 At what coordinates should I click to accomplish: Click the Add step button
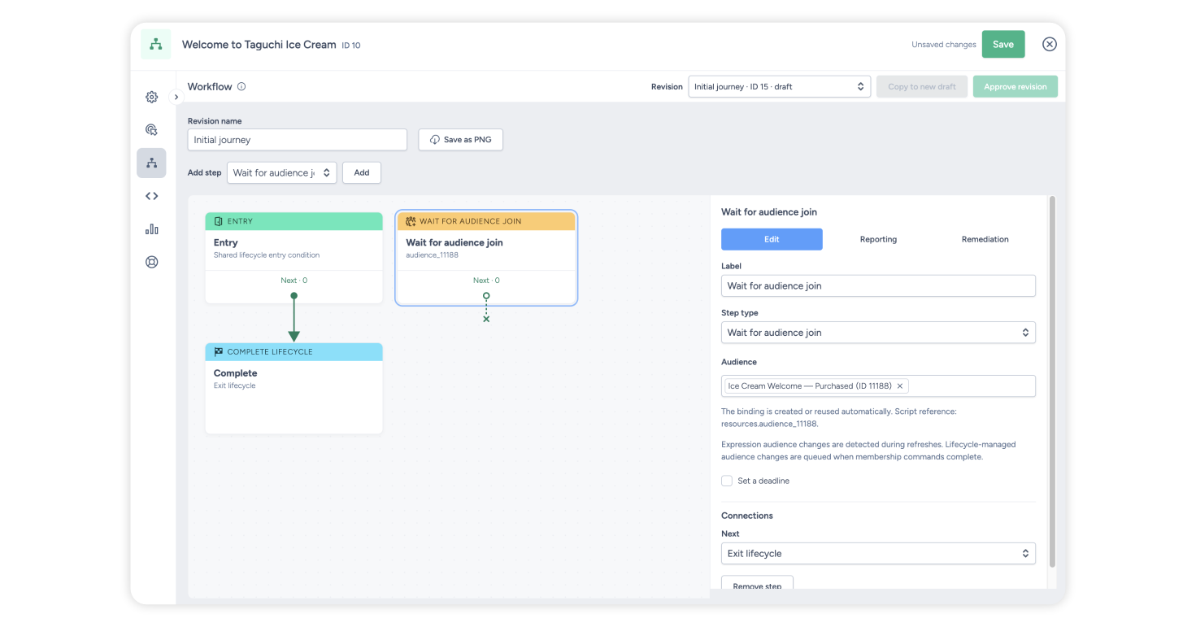tap(362, 172)
